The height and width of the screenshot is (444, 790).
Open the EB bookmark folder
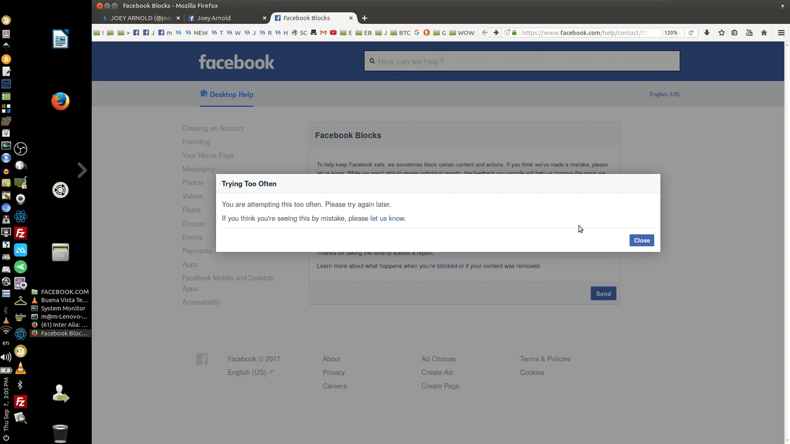pyautogui.click(x=364, y=33)
